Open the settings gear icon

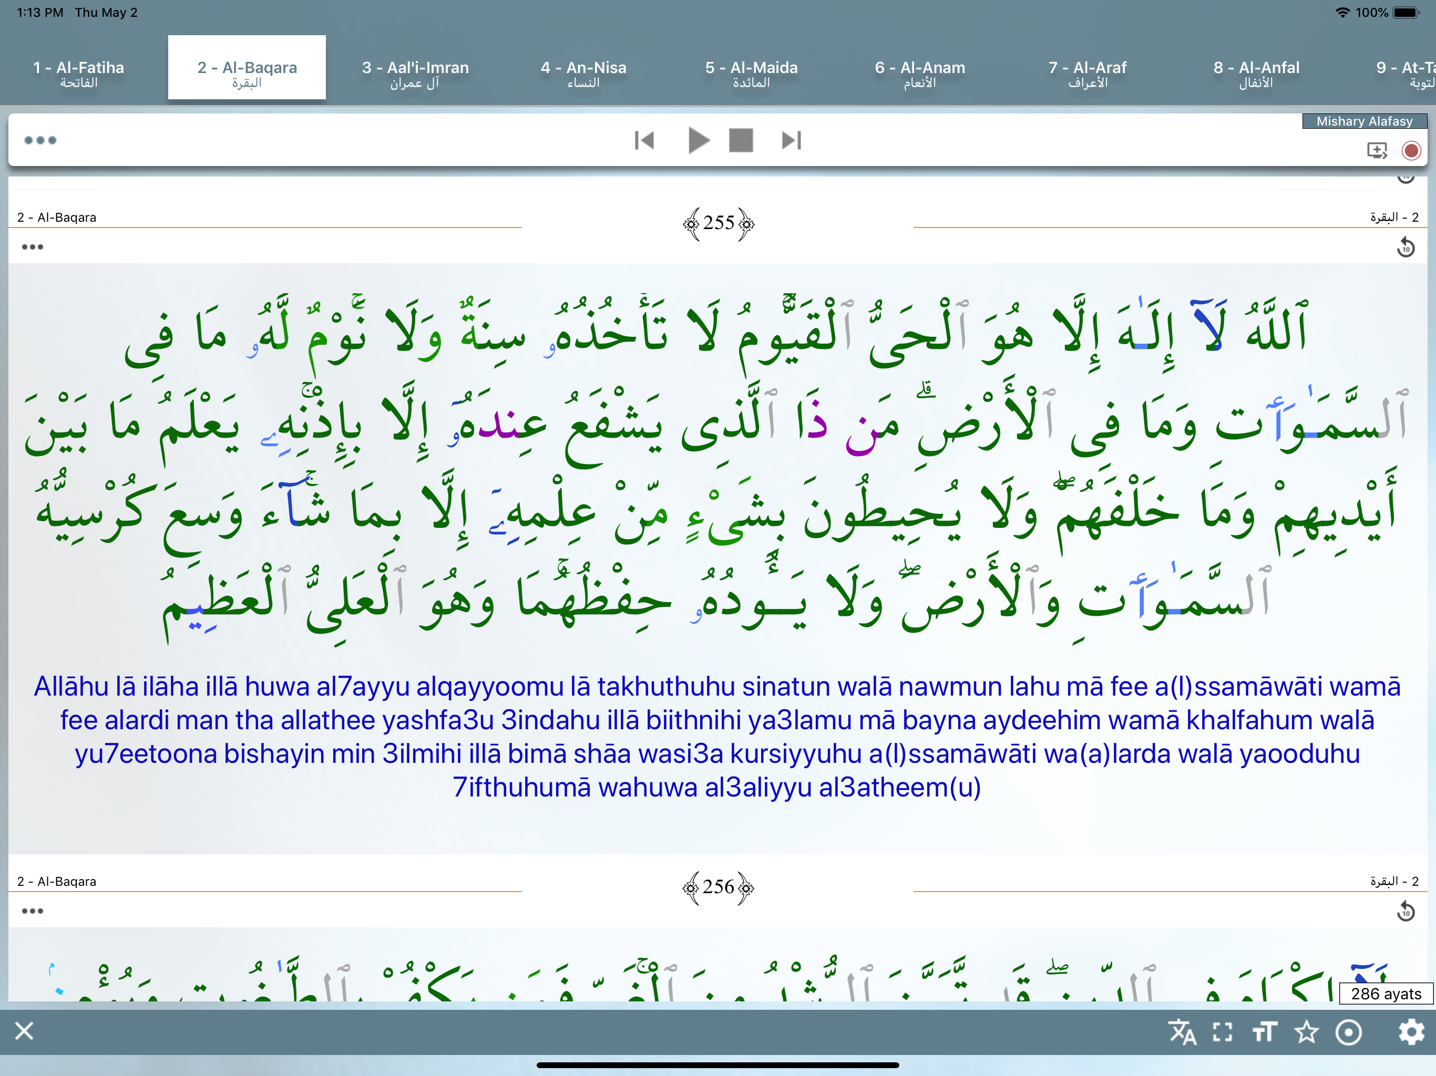coord(1411,1031)
